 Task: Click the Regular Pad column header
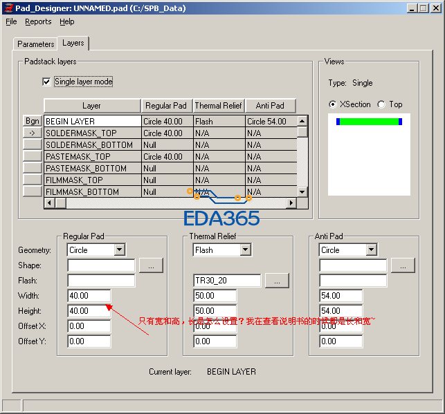[166, 106]
